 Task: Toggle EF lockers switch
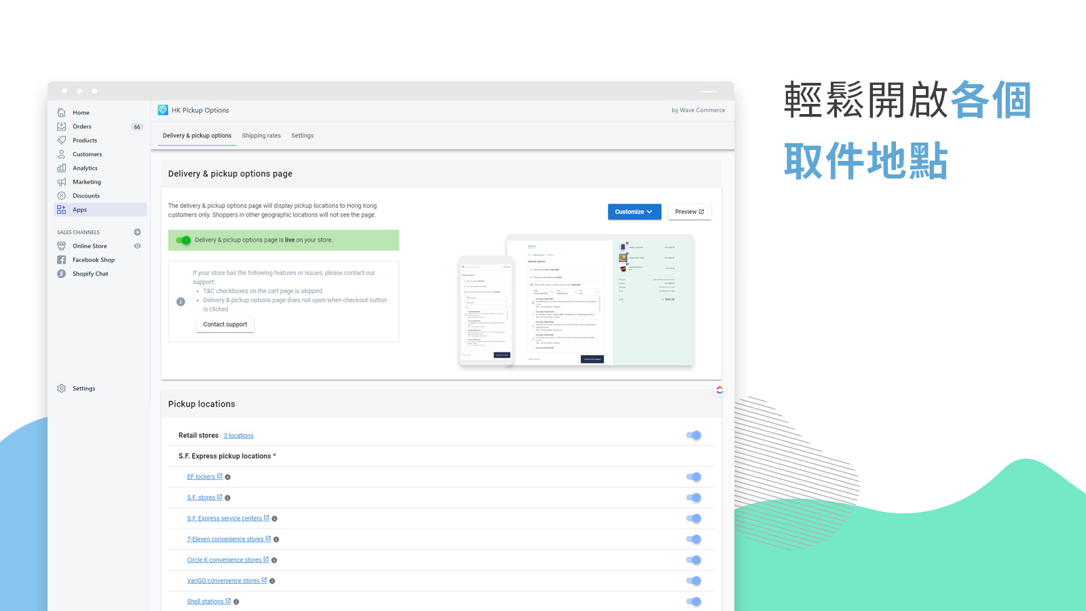click(694, 477)
